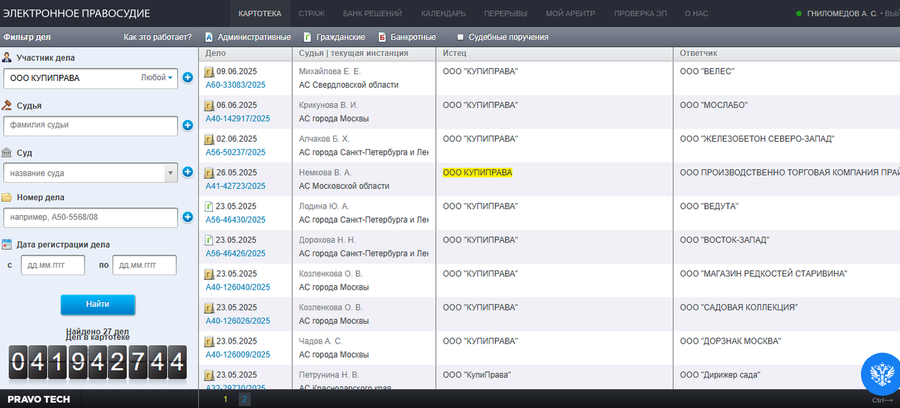Click the participant person icon in filter
The width and height of the screenshot is (900, 408).
pos(7,58)
